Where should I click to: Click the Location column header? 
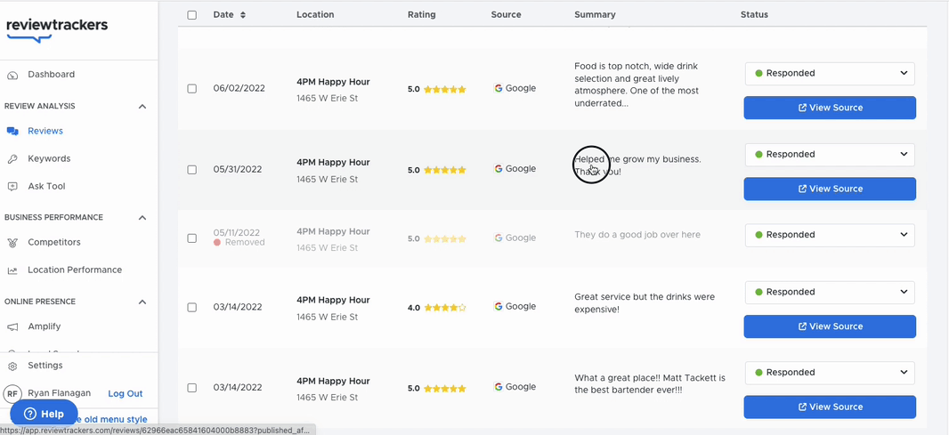(315, 14)
